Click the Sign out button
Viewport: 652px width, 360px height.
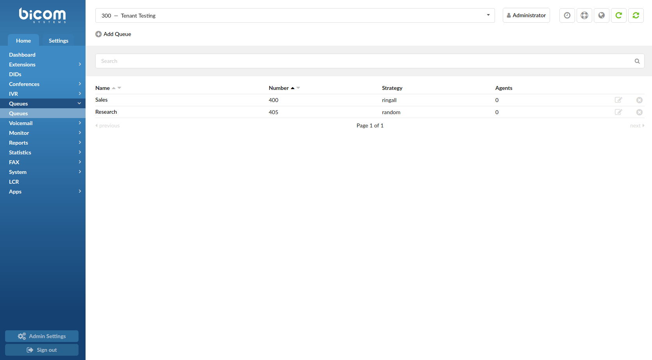[x=42, y=350]
